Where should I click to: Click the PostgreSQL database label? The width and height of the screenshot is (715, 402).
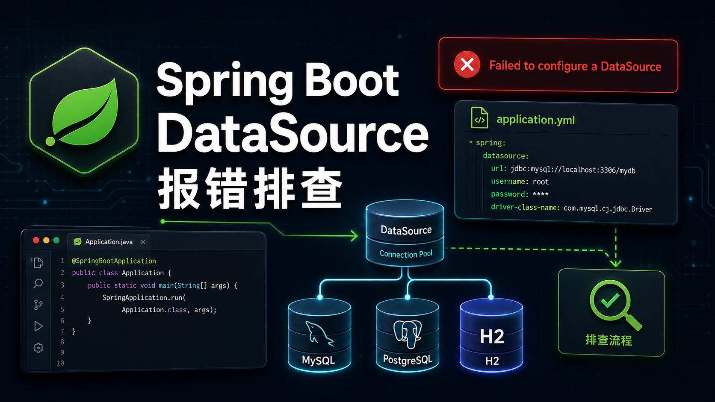(x=408, y=360)
